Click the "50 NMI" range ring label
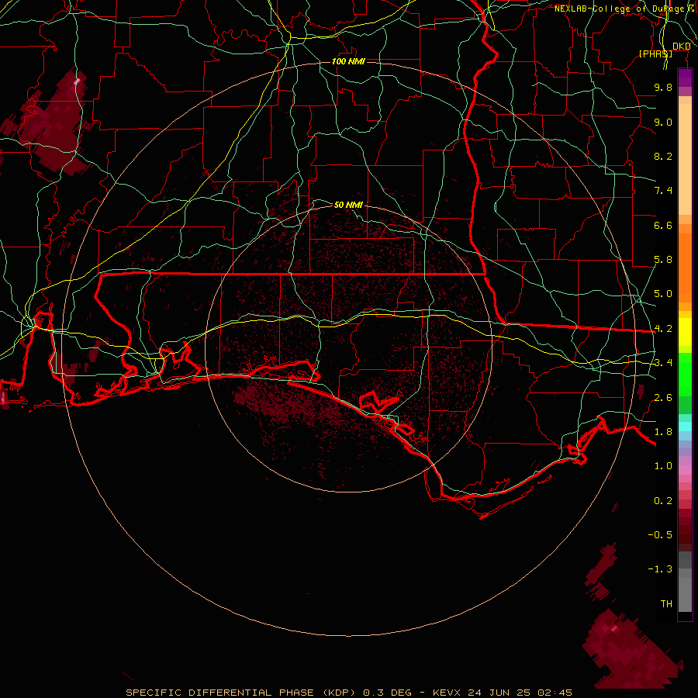The width and height of the screenshot is (698, 698). pos(348,205)
